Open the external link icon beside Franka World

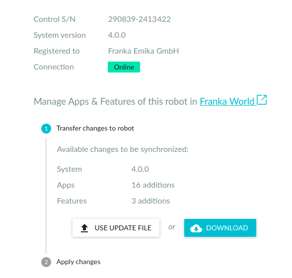point(262,100)
